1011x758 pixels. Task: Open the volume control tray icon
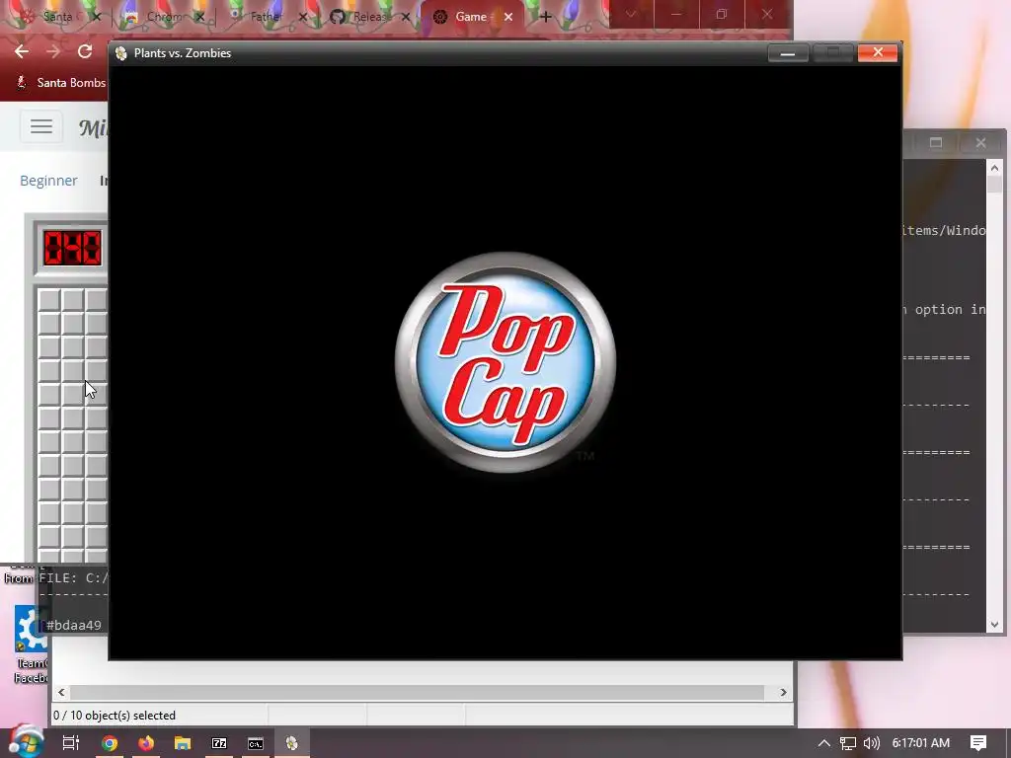[x=871, y=743]
